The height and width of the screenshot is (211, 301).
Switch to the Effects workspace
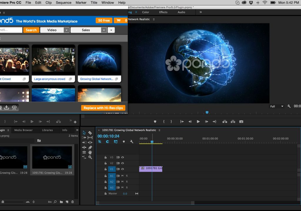pos(163,12)
